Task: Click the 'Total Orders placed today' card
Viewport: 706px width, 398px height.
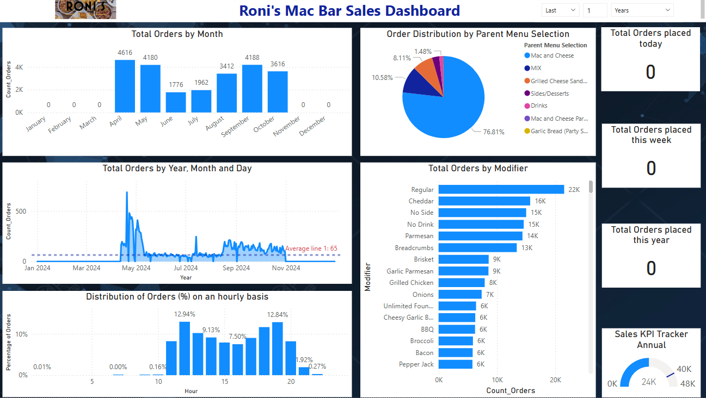Action: pos(650,59)
